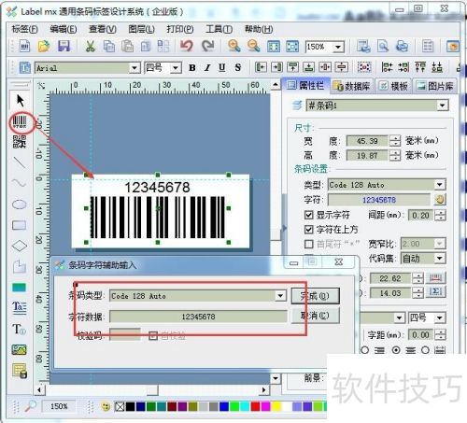This screenshot has height=423, width=467.
Task: Open the #条码1 object dropdown
Action: (443, 106)
